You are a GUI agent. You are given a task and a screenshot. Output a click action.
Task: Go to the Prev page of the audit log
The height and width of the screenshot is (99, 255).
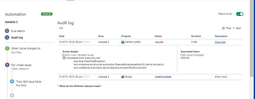(229, 28)
